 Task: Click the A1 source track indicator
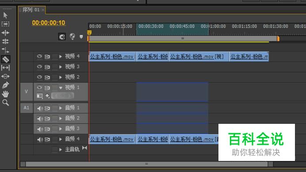point(27,108)
